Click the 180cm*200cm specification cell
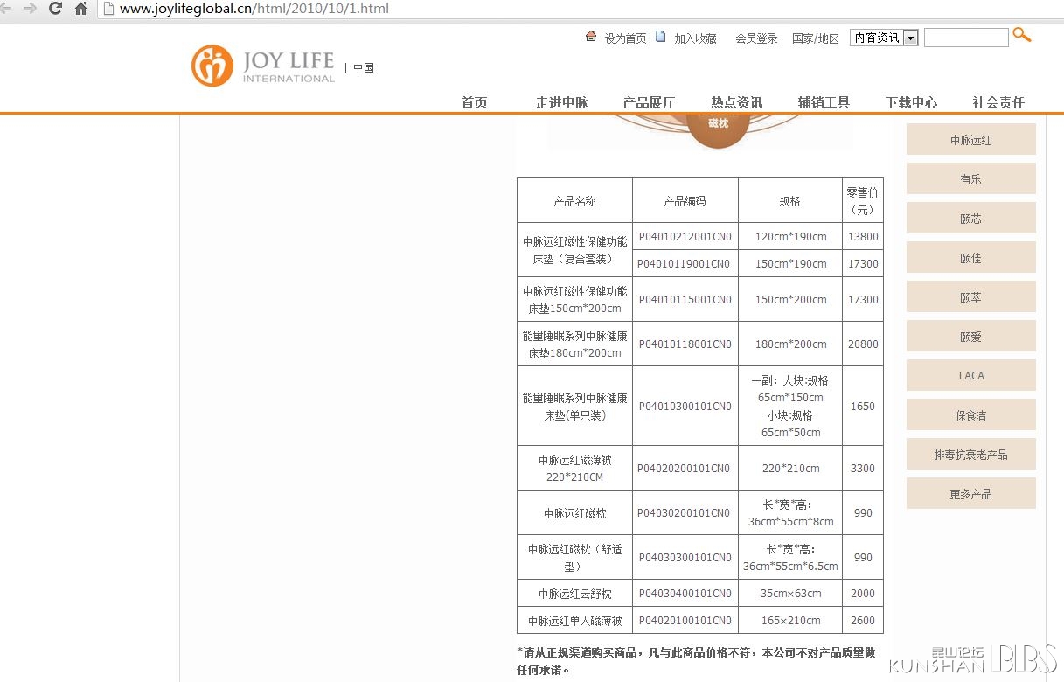This screenshot has height=682, width=1064. pos(790,344)
